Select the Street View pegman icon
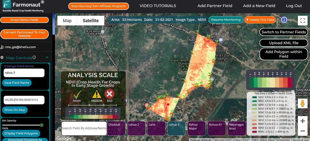 coord(303,103)
